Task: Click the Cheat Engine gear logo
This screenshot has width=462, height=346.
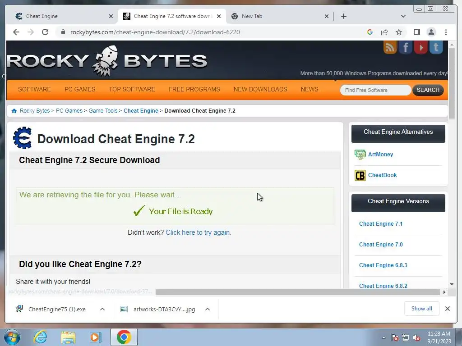Action: (x=23, y=138)
